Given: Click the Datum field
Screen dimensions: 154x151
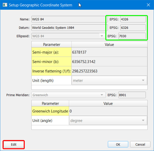Looking at the screenshot, I should (68, 28).
